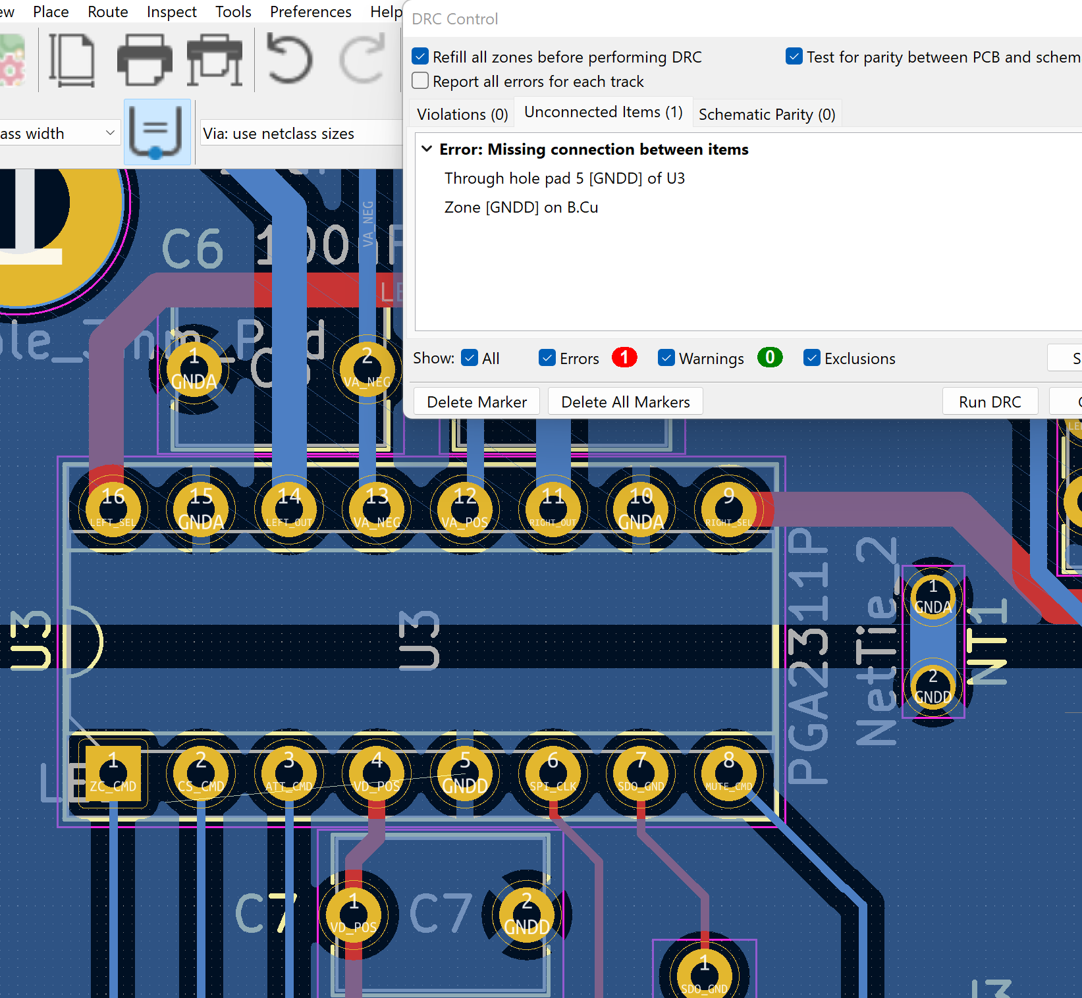The image size is (1082, 998).
Task: Enable or disable Refill all zones before DRC
Action: (420, 57)
